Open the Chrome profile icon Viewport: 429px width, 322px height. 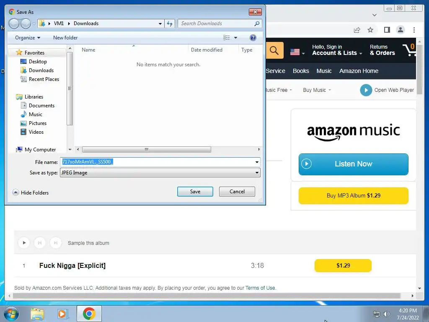click(400, 30)
